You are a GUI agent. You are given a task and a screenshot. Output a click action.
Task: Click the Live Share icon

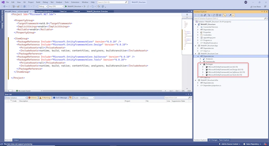pyautogui.click(x=251, y=7)
